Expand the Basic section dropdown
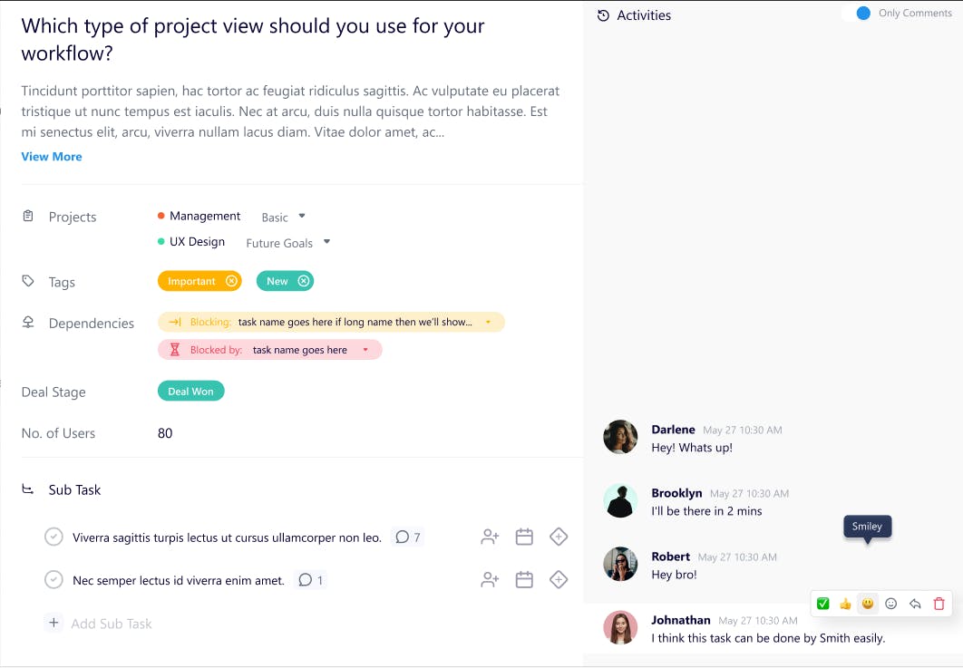963x668 pixels. 302,217
